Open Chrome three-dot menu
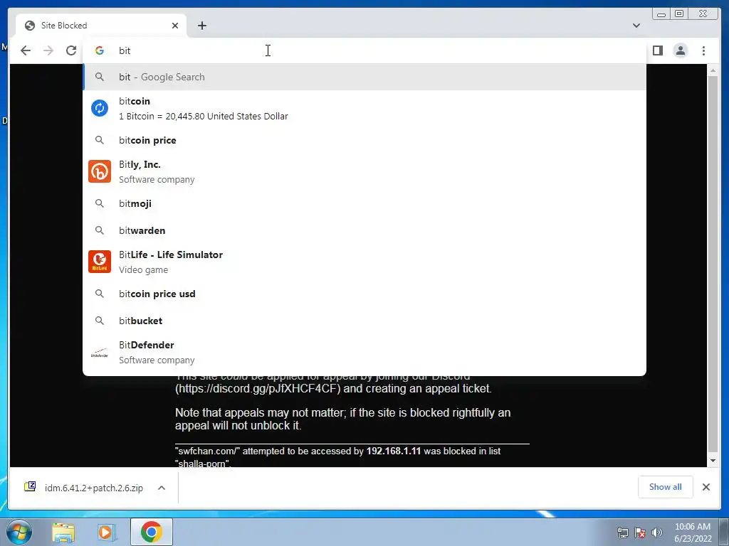The image size is (729, 546). click(703, 50)
